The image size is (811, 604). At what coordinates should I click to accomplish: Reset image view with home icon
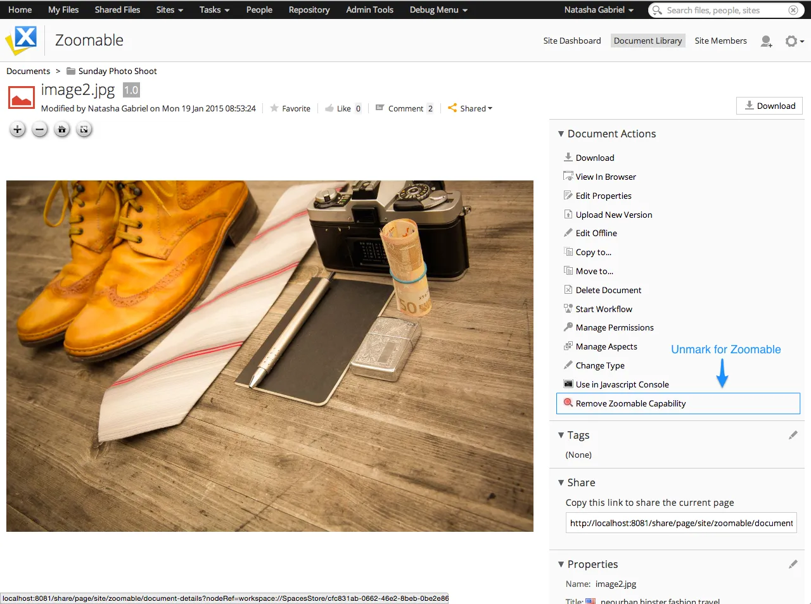coord(62,130)
